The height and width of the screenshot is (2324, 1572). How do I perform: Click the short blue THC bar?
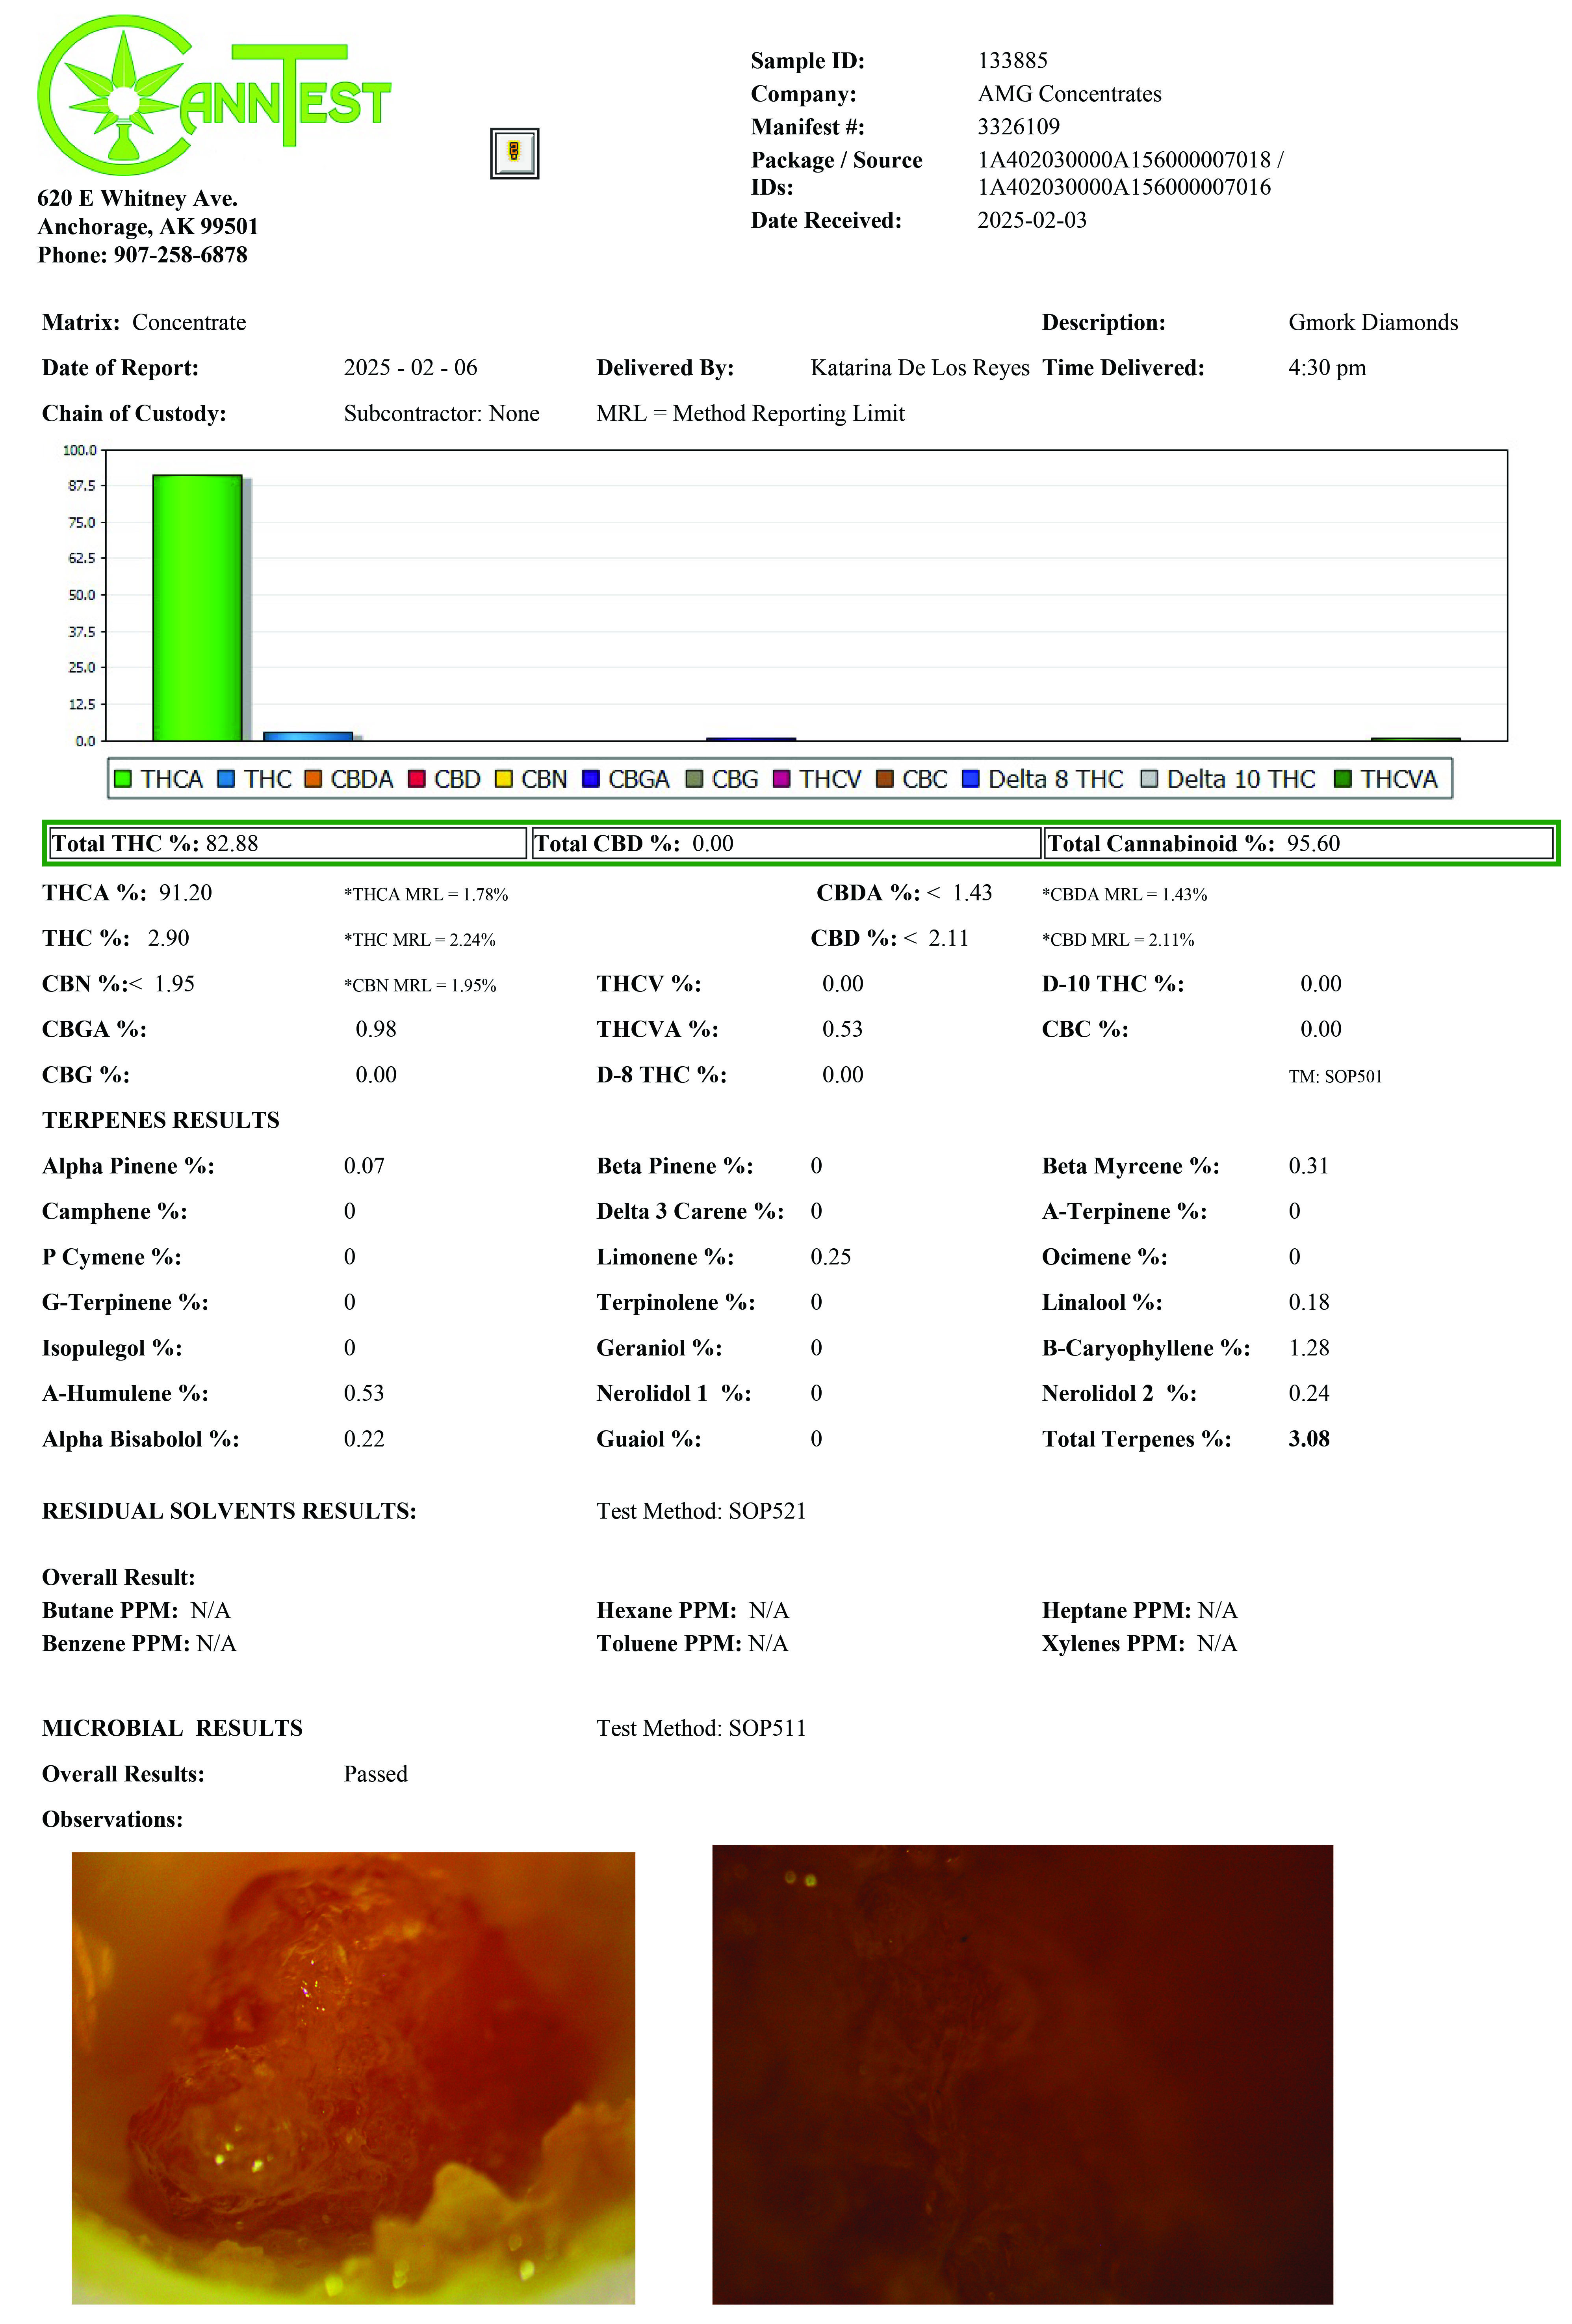click(x=307, y=736)
